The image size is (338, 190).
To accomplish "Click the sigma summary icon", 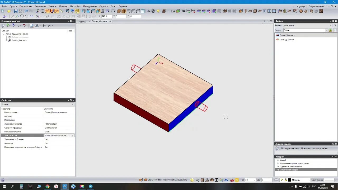I will point(217,180).
